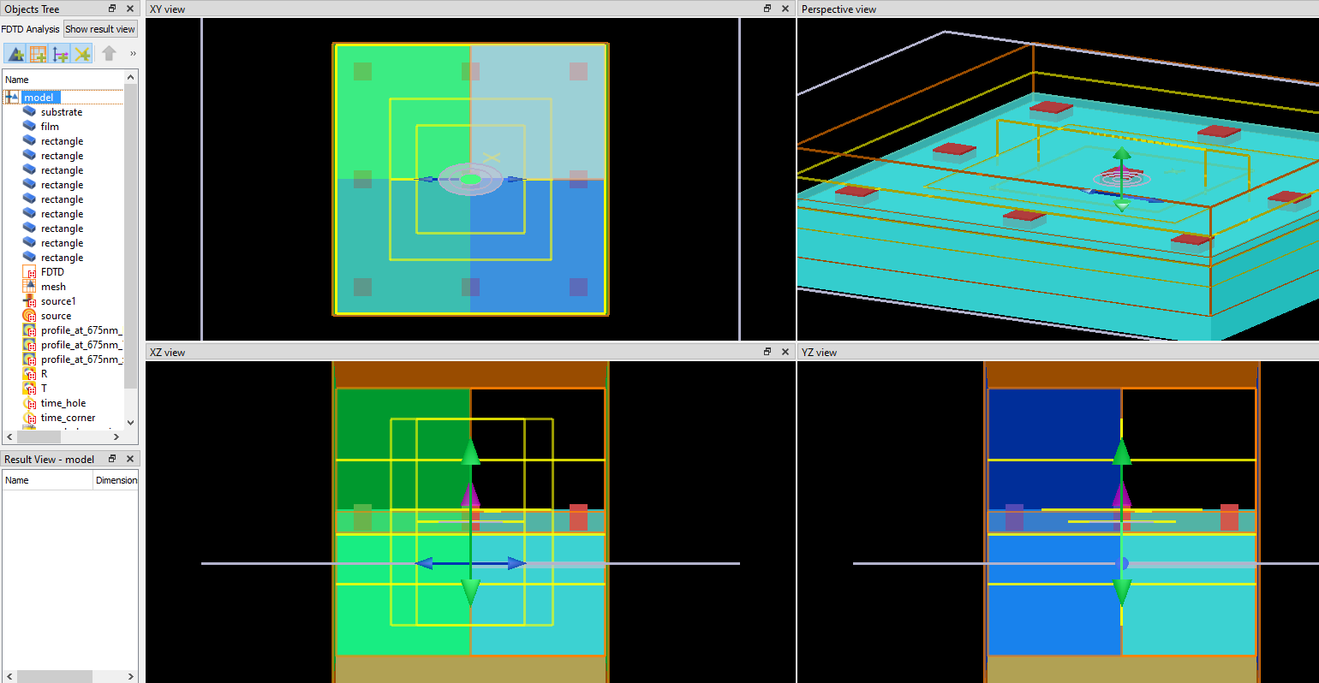Float the XY view panel
This screenshot has width=1319, height=683.
pos(767,9)
